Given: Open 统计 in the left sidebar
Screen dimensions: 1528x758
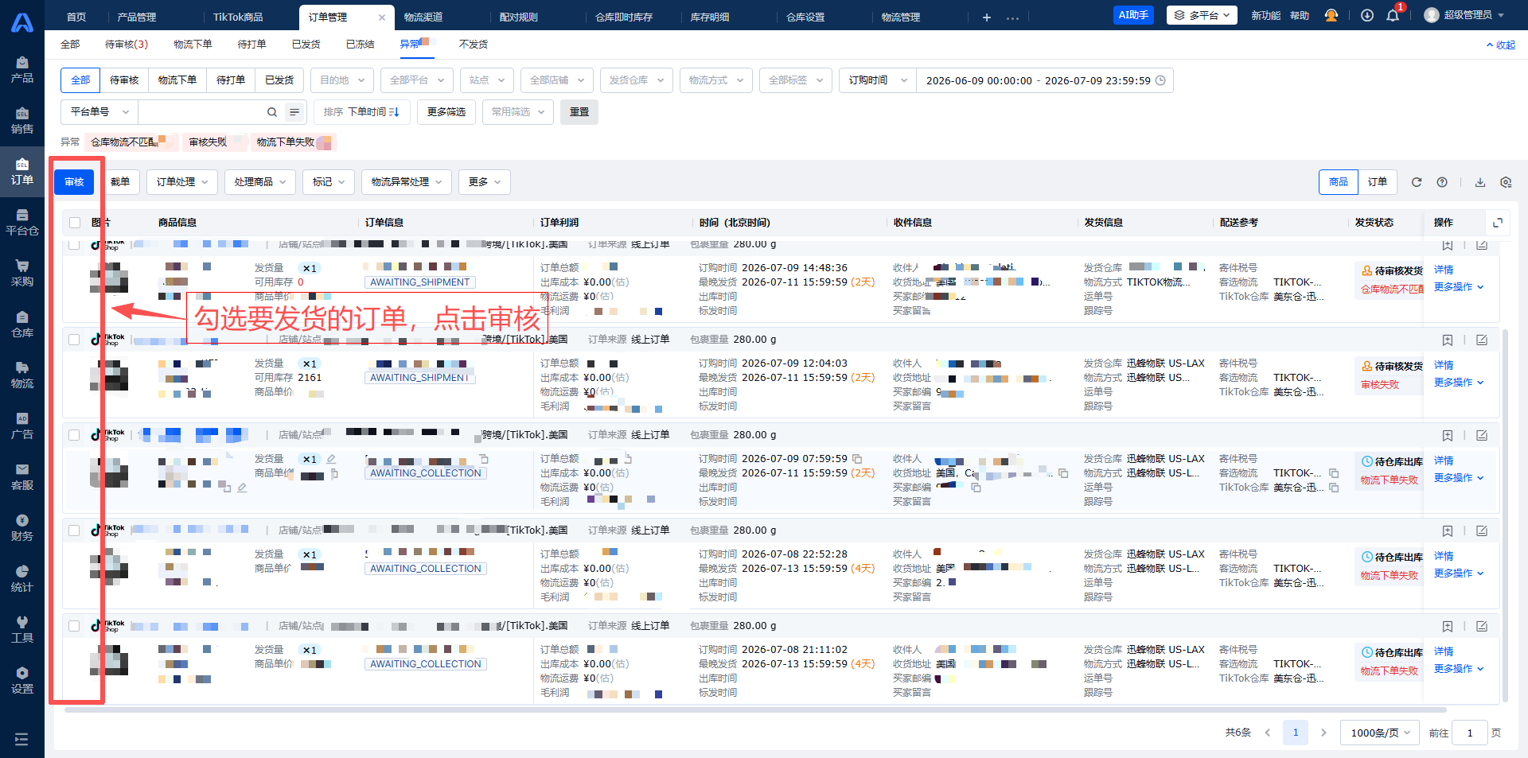Looking at the screenshot, I should pos(22,579).
